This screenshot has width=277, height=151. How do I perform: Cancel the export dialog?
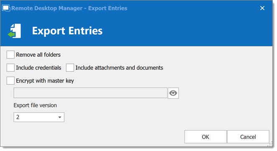(248, 137)
